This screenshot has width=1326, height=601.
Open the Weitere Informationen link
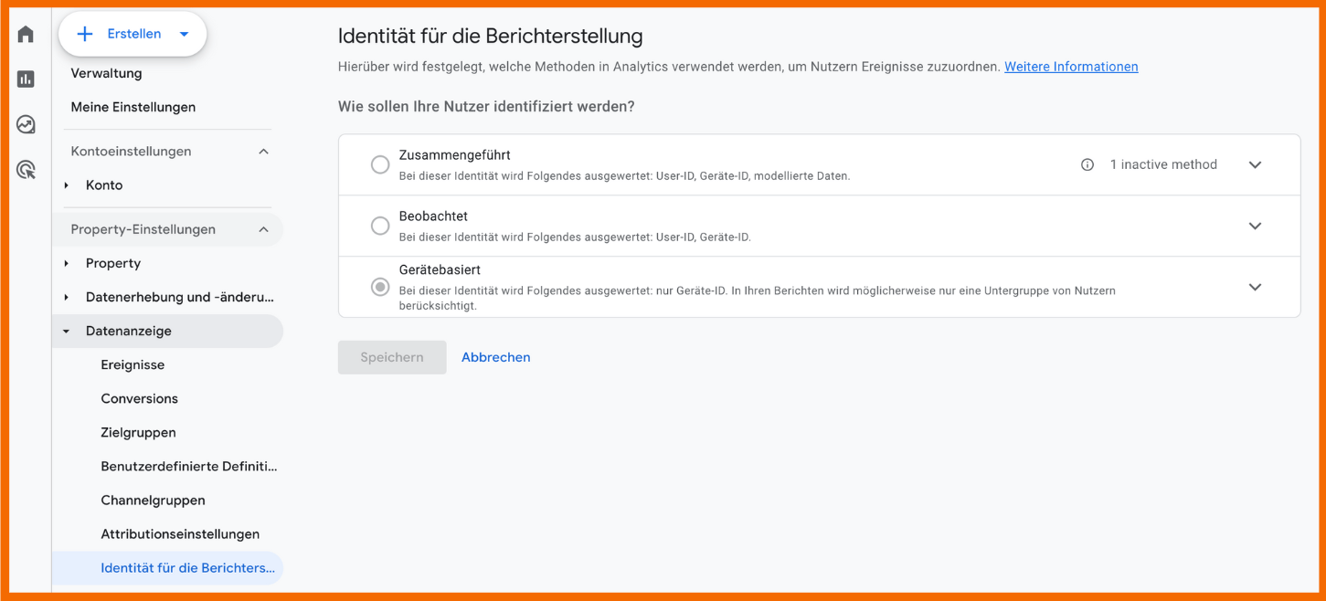[x=1071, y=67]
